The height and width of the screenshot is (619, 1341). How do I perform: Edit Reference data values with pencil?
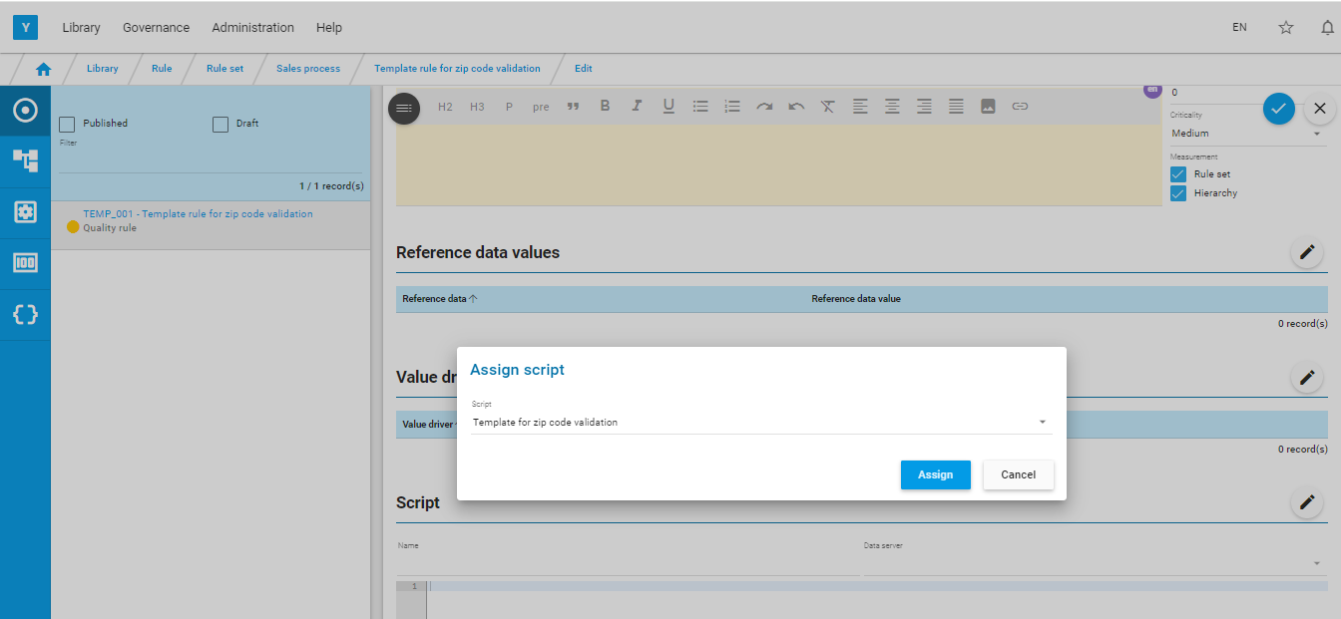(1306, 253)
